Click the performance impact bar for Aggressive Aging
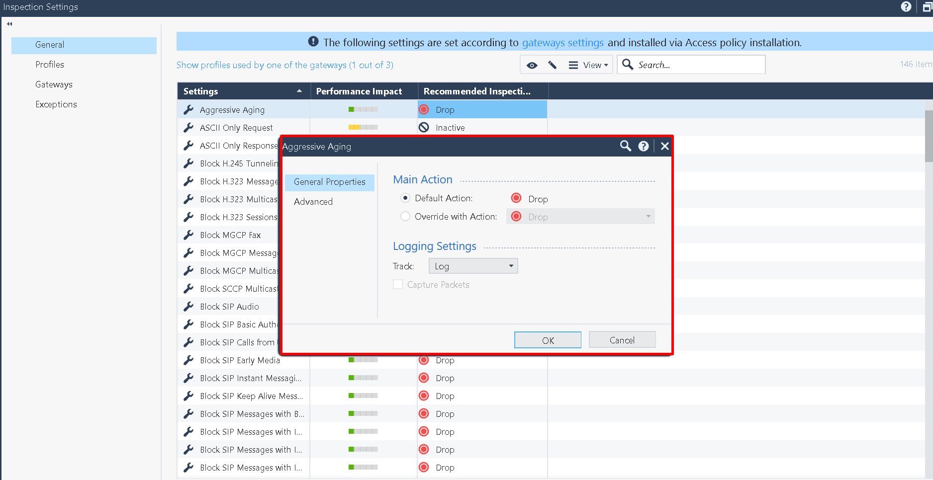 [x=363, y=110]
